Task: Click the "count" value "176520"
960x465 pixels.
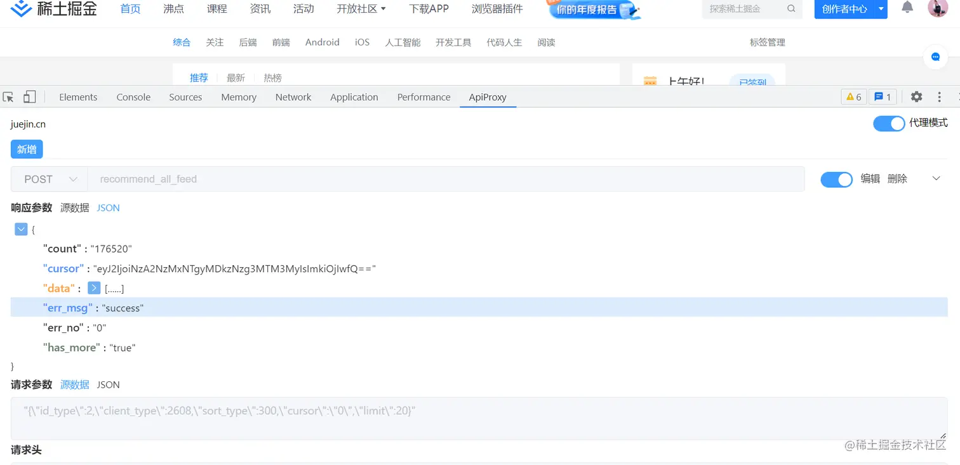Action: (x=111, y=249)
